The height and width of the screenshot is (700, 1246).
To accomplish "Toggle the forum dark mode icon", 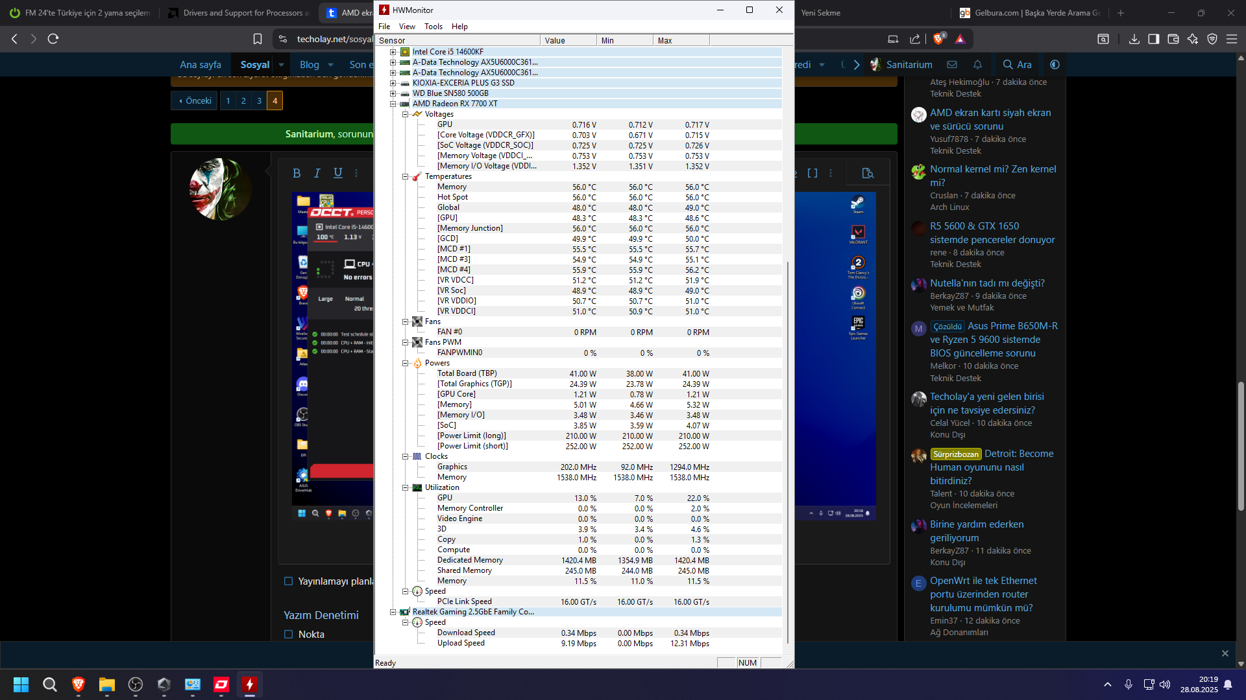I will pyautogui.click(x=1055, y=65).
